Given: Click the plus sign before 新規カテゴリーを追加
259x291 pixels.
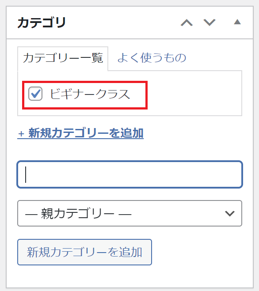Looking at the screenshot, I should [x=21, y=134].
